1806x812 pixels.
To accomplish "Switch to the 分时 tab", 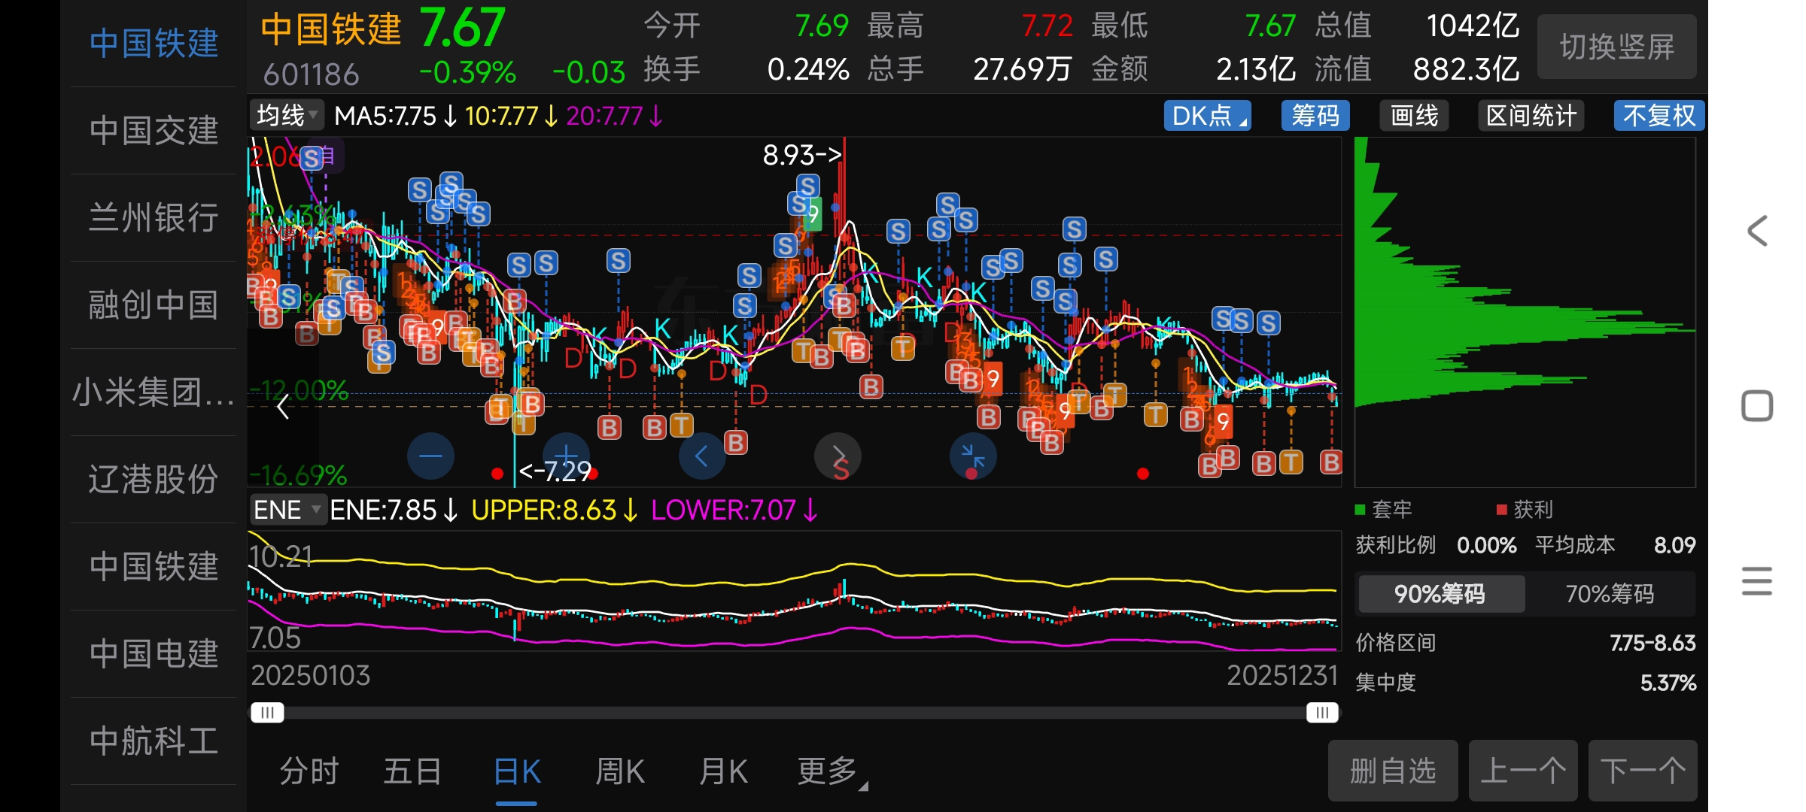I will (309, 771).
